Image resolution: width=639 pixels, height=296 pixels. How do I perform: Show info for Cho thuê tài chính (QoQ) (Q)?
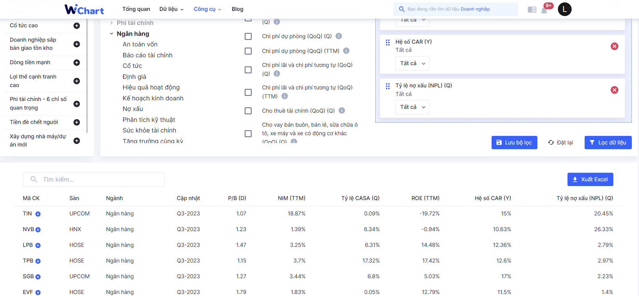point(342,110)
